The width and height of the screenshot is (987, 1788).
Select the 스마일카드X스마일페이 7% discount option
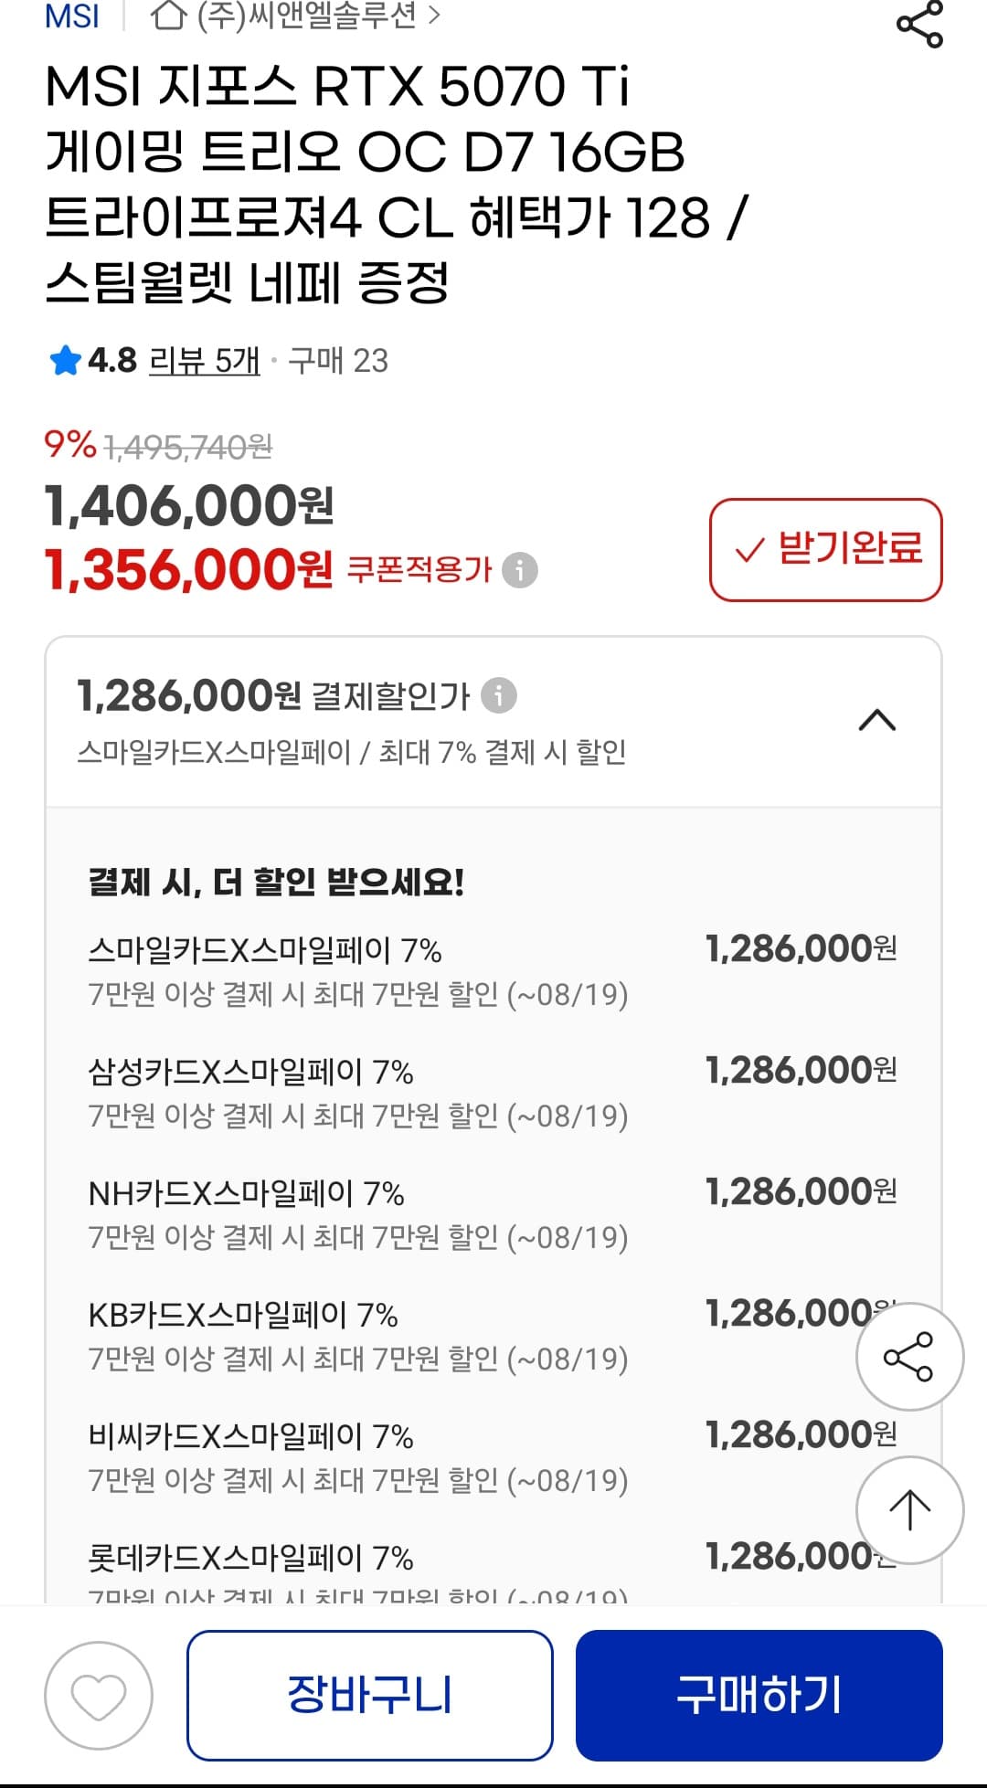[265, 951]
